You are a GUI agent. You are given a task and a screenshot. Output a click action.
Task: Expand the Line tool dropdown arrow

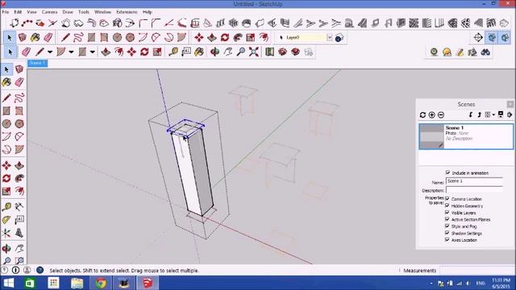pyautogui.click(x=50, y=52)
